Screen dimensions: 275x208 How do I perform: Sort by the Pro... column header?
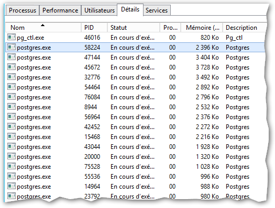(170, 28)
